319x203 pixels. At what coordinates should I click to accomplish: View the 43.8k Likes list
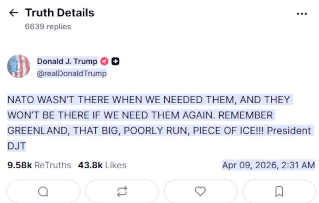pos(102,165)
